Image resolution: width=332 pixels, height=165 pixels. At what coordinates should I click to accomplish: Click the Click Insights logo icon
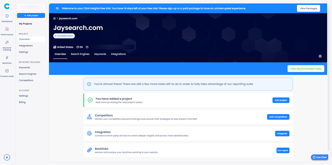[7, 6]
